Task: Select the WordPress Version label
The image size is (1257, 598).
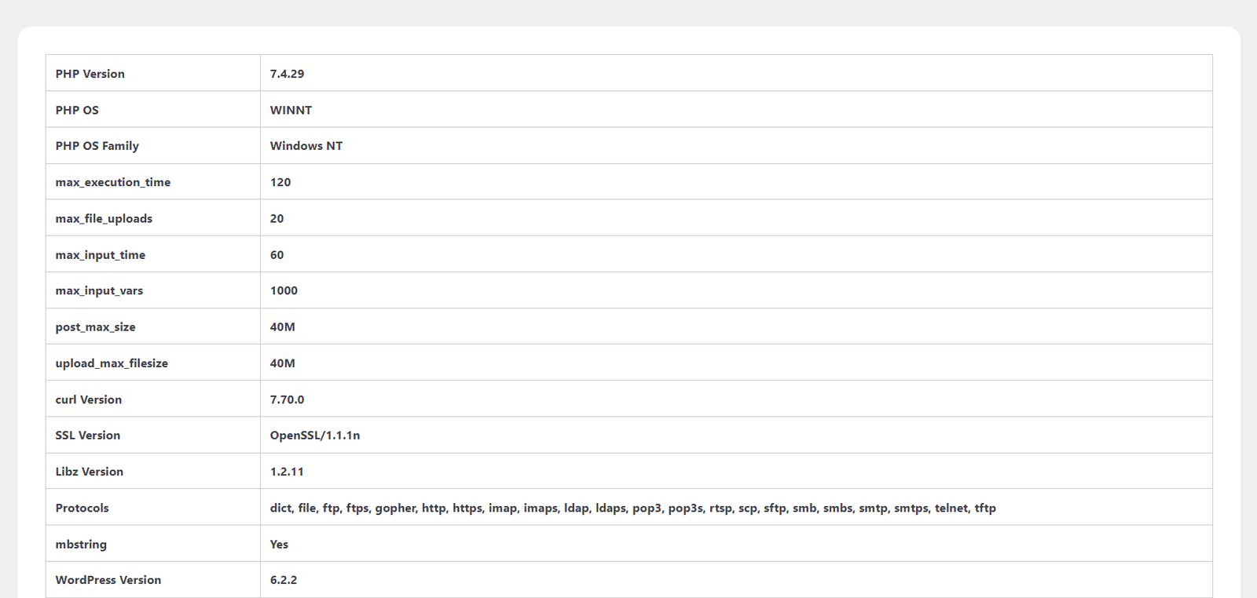Action: click(x=108, y=580)
